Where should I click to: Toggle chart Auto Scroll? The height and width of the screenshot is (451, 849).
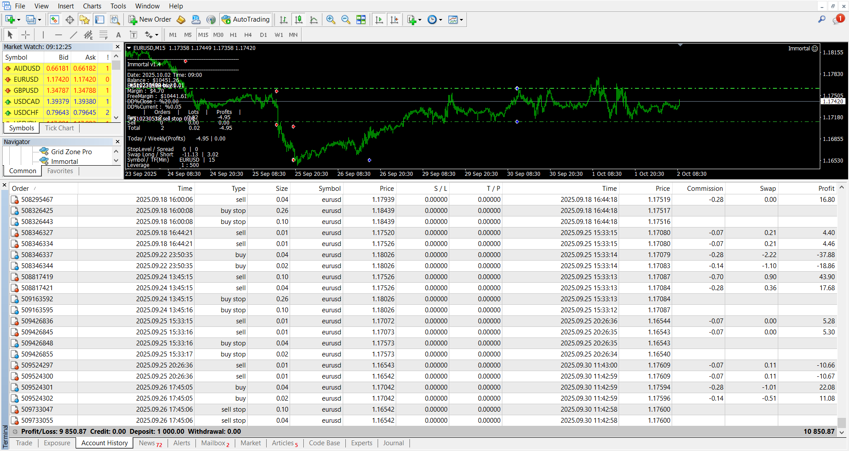(x=379, y=19)
